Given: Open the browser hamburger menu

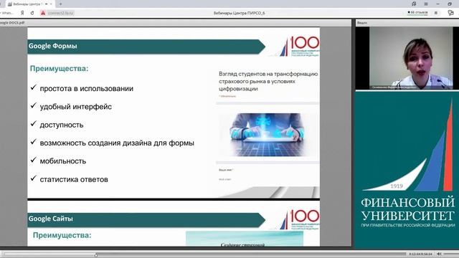Looking at the screenshot, I should coord(426,4).
